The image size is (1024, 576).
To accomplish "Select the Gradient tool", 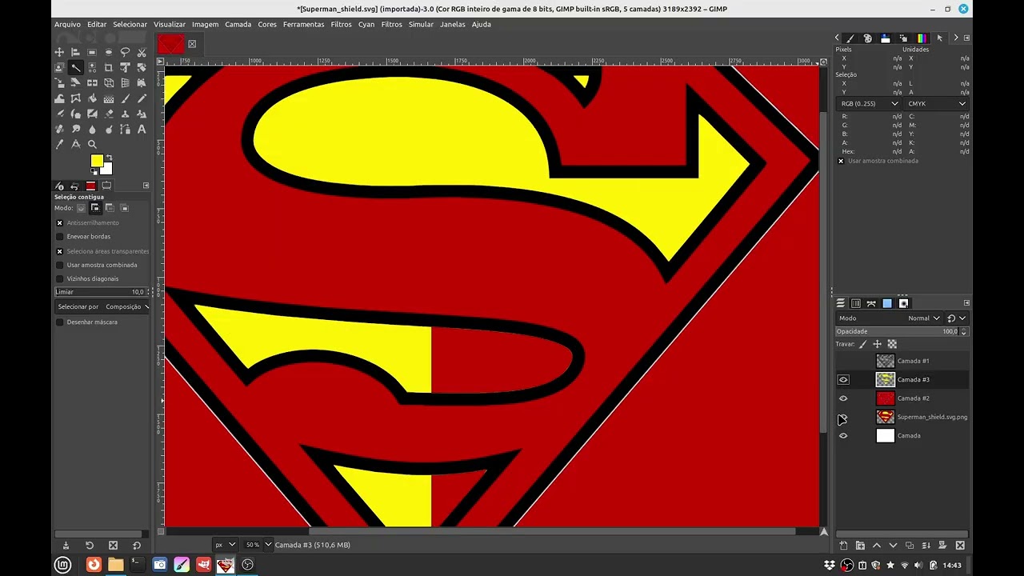I will 109,98.
